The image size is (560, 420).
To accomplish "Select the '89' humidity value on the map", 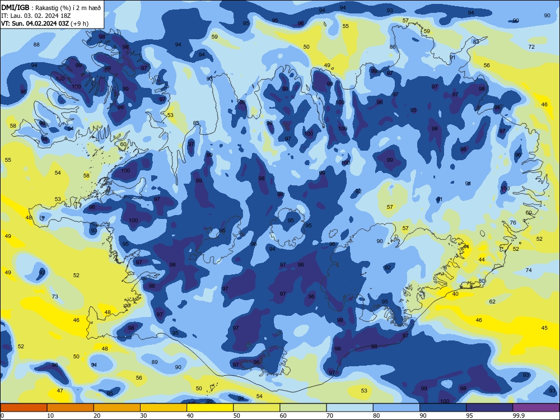I will tap(155, 362).
